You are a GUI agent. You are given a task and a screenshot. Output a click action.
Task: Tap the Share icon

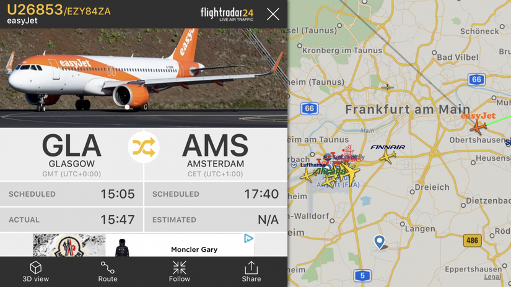tap(251, 272)
